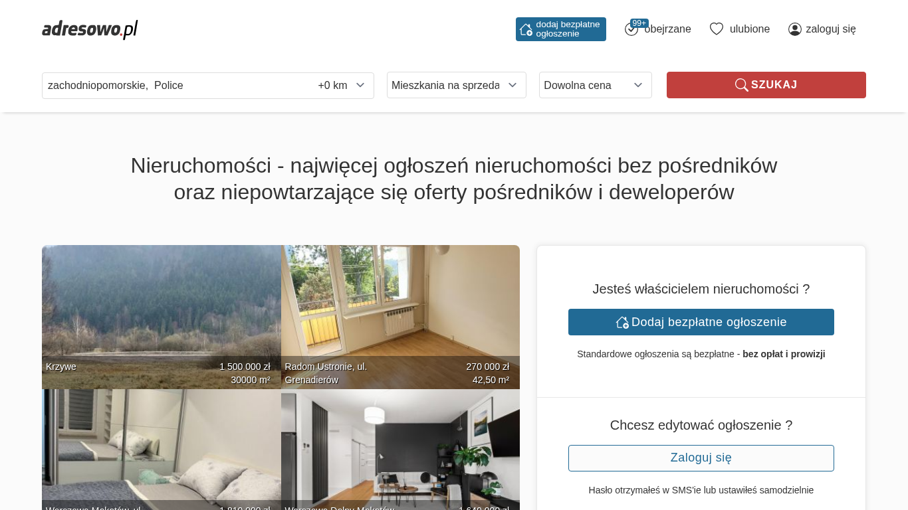Click the heart icon for ulubione
Viewport: 908px width, 510px height.
point(717,29)
